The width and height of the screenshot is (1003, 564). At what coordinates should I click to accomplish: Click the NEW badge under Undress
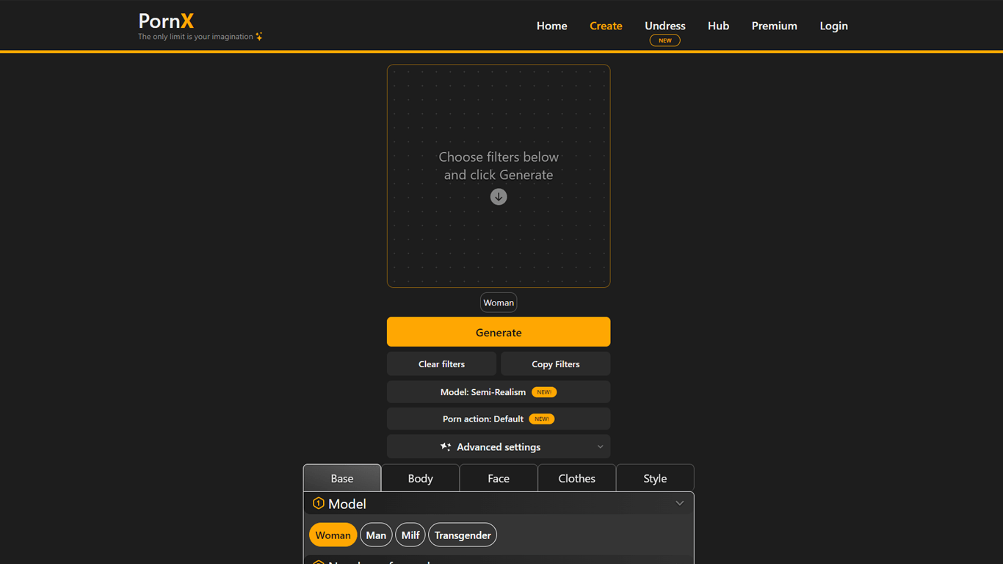click(x=665, y=41)
